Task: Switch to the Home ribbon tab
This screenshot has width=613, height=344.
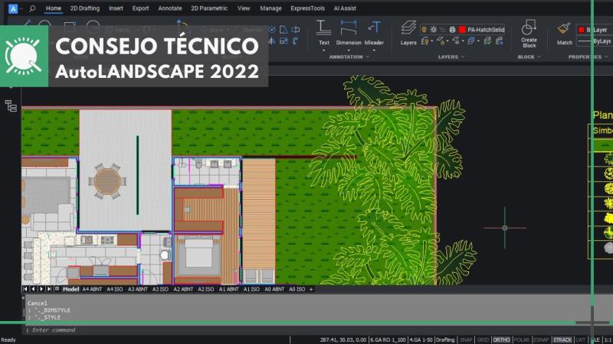Action: pos(54,8)
